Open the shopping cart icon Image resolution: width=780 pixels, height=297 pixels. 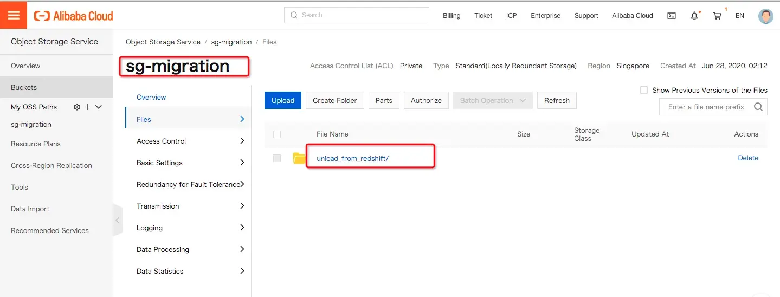coord(717,16)
